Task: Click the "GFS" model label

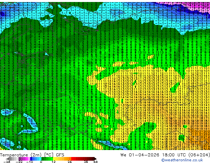Action: [60, 155]
